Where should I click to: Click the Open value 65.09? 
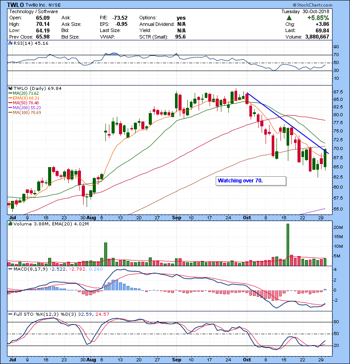click(42, 18)
